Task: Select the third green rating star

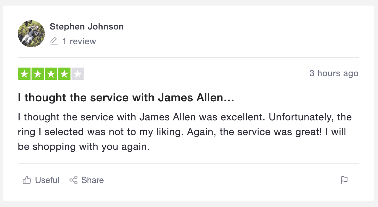Action: (51, 74)
